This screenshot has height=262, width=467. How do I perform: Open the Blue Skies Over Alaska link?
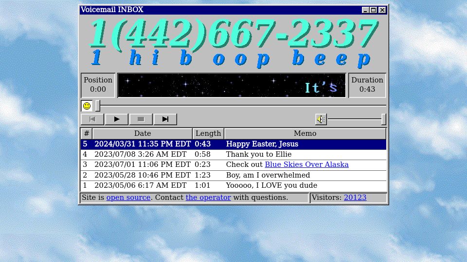coord(306,164)
